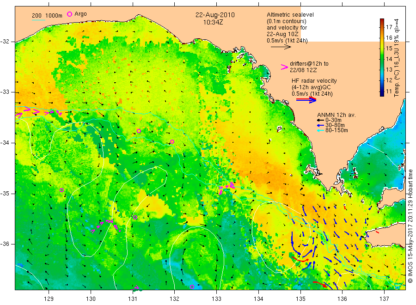Click the cyan isobath line sample under 200

click(x=38, y=20)
